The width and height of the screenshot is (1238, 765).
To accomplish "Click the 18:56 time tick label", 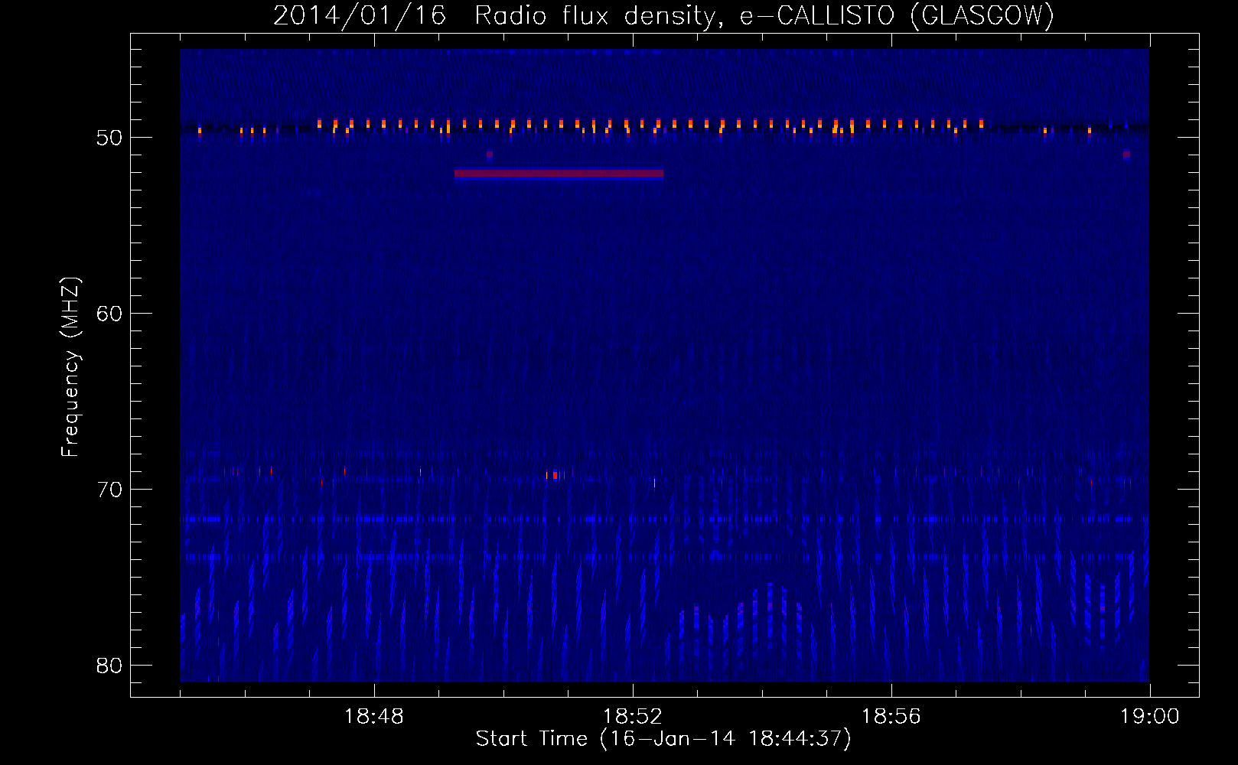I will (891, 717).
